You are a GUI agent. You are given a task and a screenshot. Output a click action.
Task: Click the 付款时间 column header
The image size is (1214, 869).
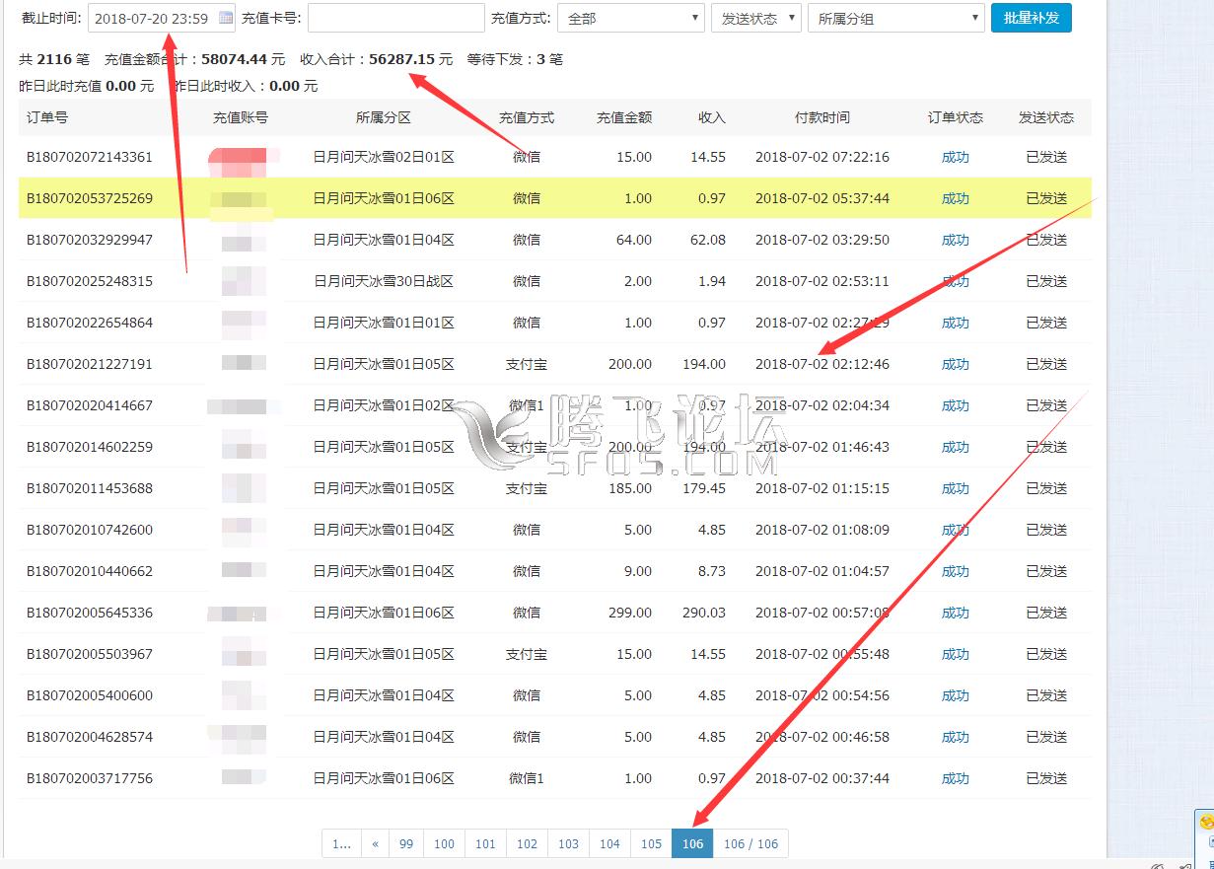pyautogui.click(x=821, y=117)
